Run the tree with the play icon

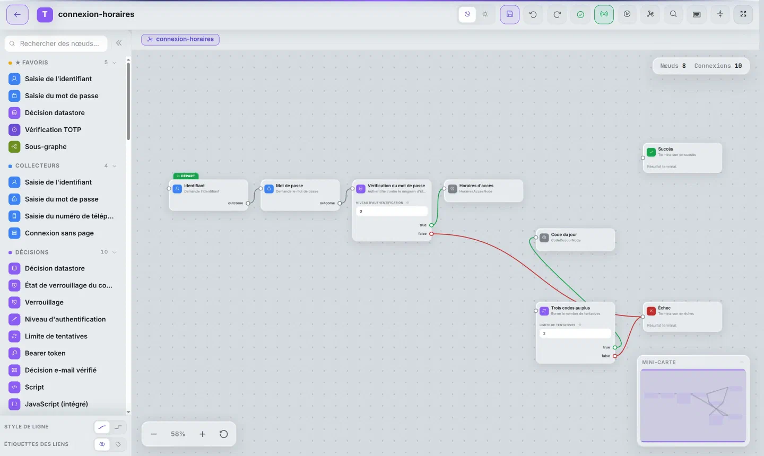(x=627, y=14)
